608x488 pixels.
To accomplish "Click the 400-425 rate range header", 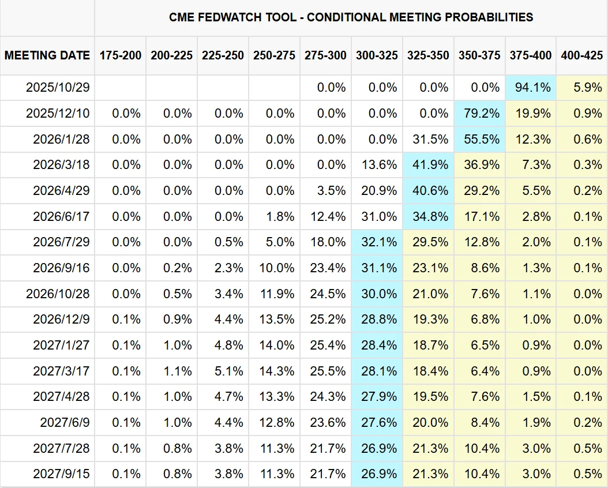I will 582,55.
